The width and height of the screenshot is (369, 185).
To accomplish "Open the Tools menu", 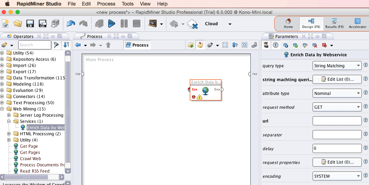I will click(128, 4).
